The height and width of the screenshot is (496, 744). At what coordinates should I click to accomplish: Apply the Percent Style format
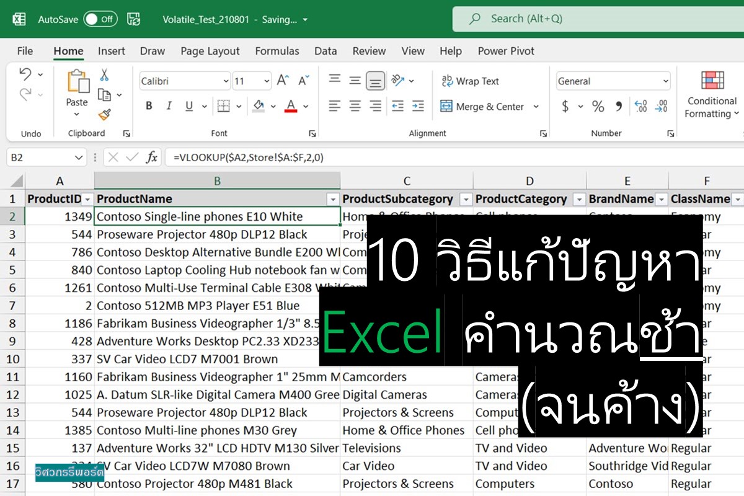[598, 107]
